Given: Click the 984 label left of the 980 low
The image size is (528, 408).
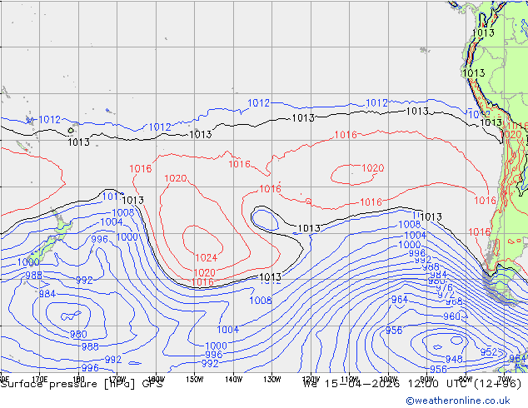Looking at the screenshot, I should [x=47, y=294].
